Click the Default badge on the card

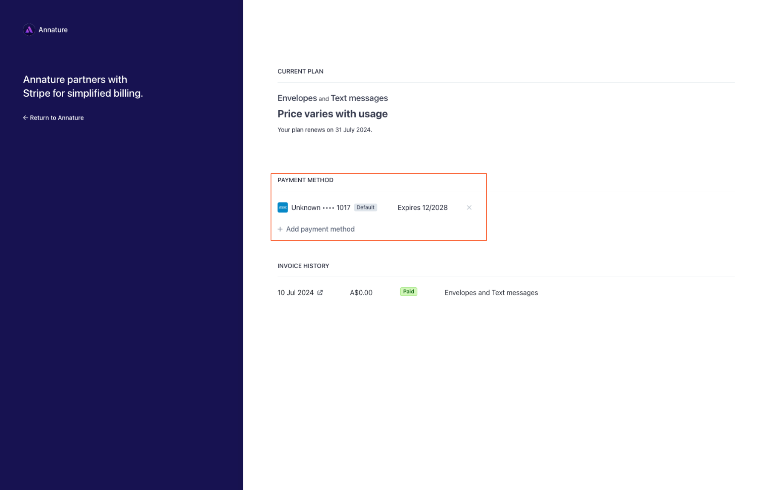(x=366, y=207)
